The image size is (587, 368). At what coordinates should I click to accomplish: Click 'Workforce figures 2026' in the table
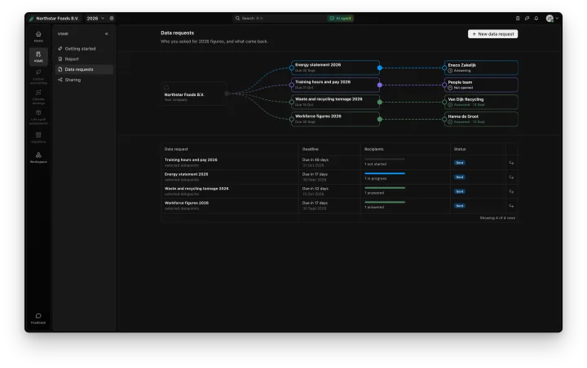coord(187,203)
